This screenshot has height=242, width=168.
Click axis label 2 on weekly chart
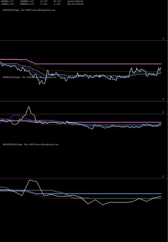(163, 112)
